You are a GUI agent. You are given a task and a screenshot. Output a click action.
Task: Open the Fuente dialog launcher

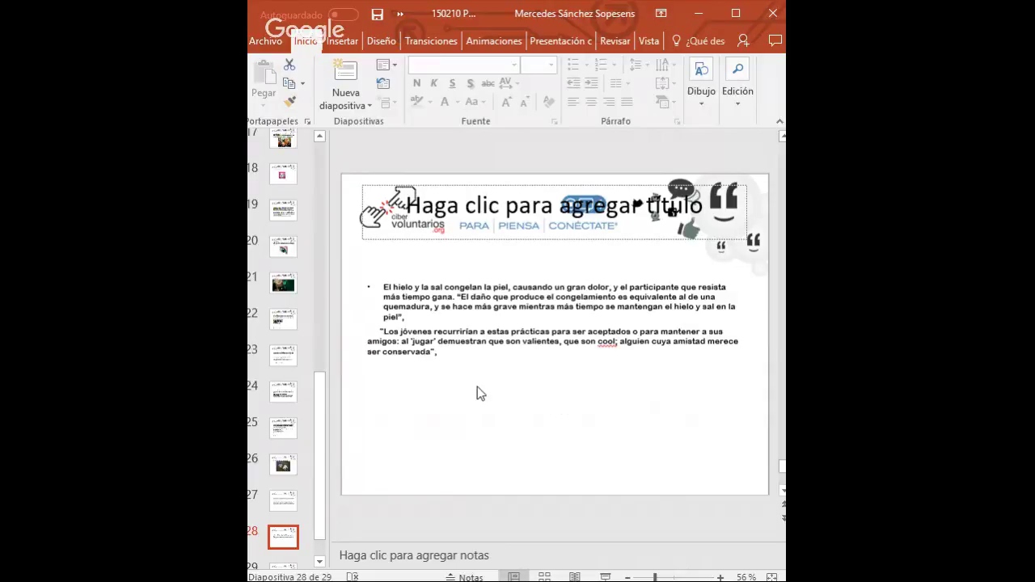click(554, 121)
